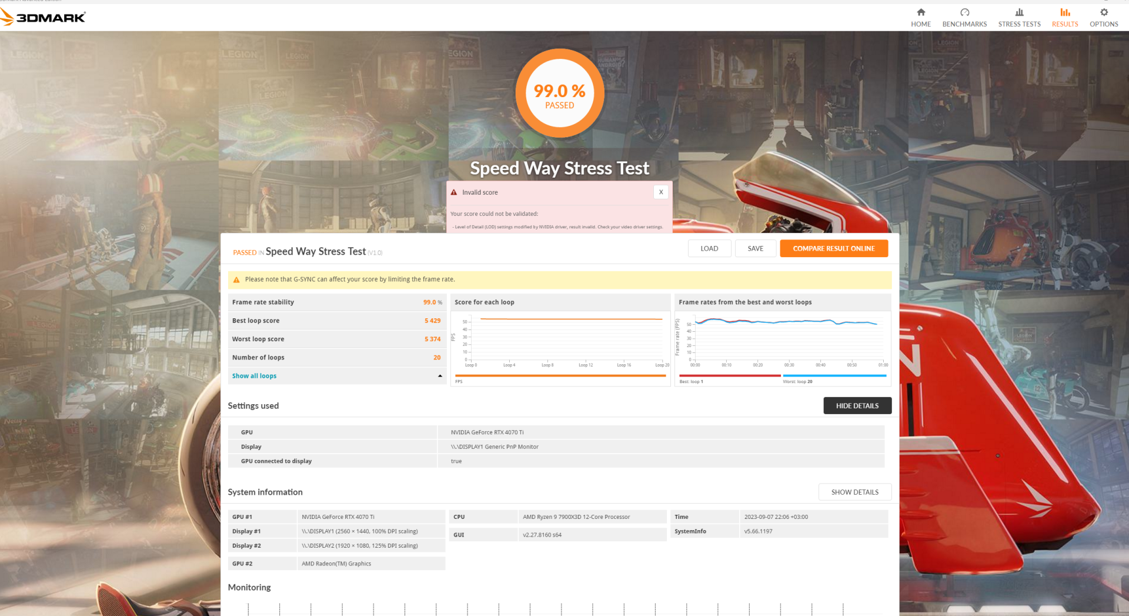Switch to the Results tab
Viewport: 1129px width, 616px height.
click(x=1065, y=18)
